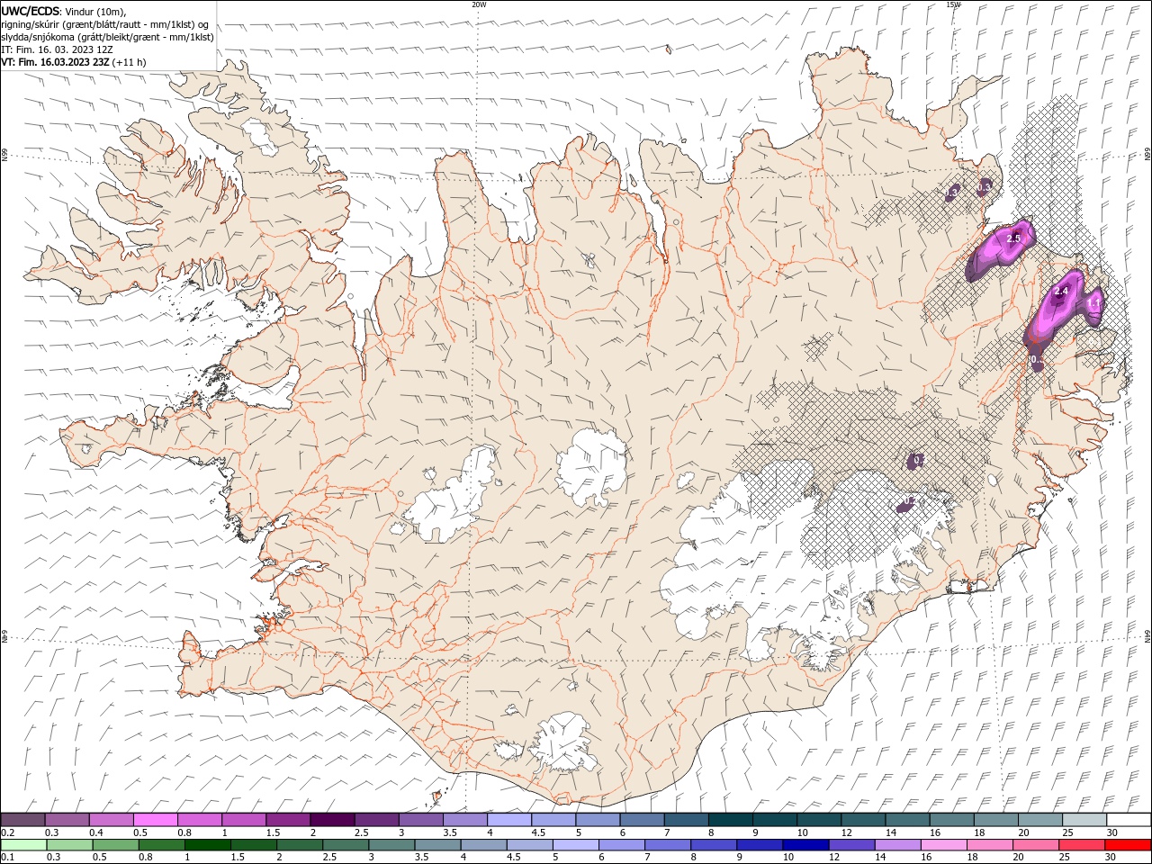1152x864 pixels.
Task: Pick the lower legend swatch starting at 6
Action: tap(622, 845)
